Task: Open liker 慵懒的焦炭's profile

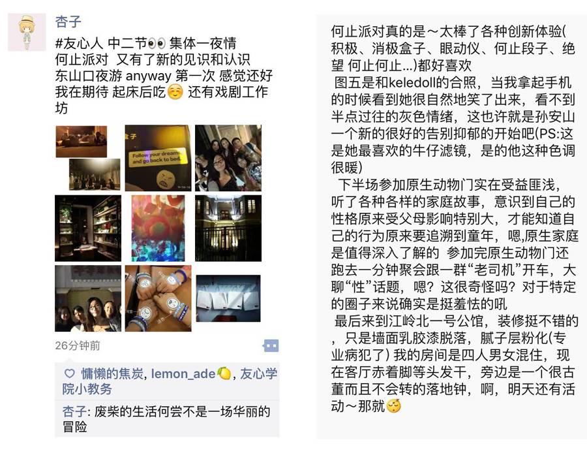Action: [112, 373]
